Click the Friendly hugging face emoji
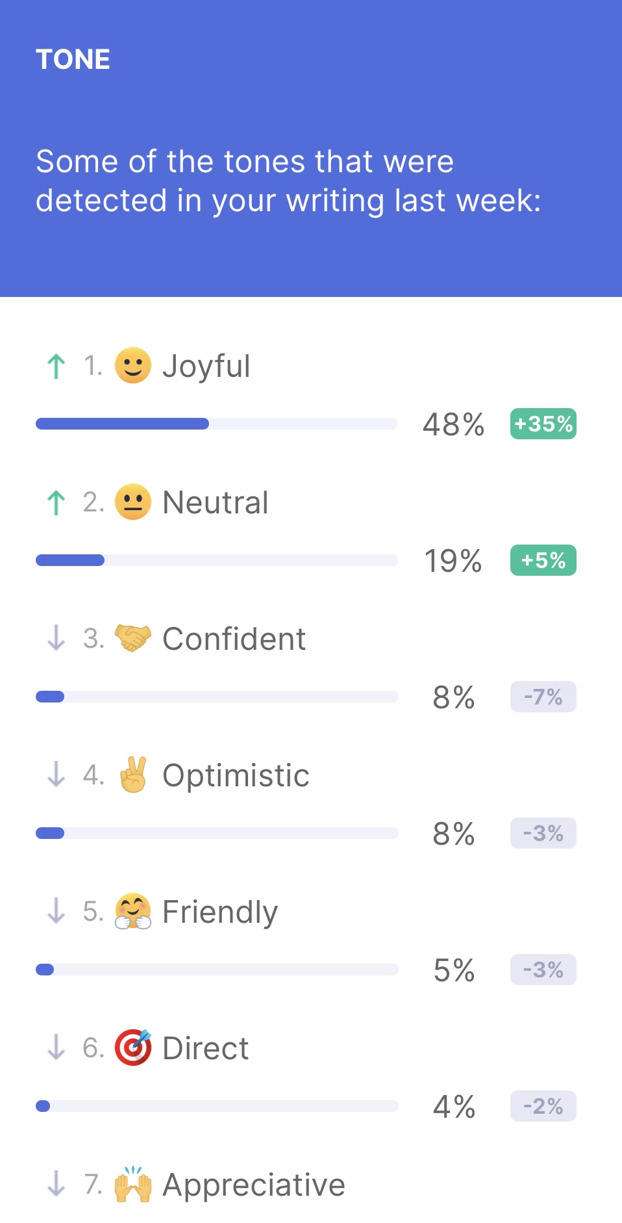The image size is (622, 1223). coord(133,911)
